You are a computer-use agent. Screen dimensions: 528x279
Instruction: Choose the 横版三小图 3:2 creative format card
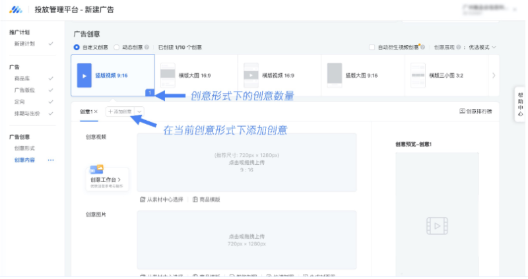[x=447, y=75]
